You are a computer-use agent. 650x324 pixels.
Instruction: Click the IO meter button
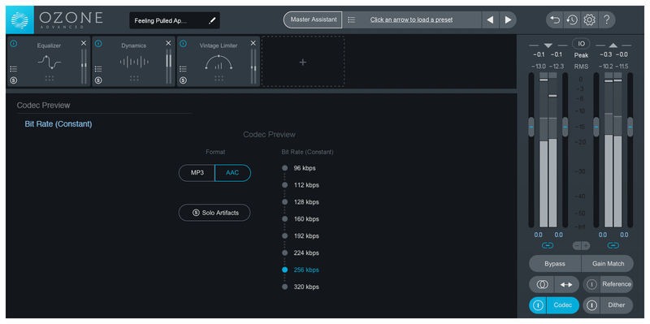tap(581, 44)
